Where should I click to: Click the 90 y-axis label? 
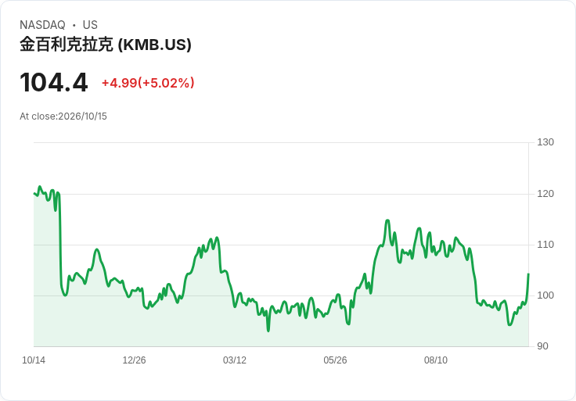tap(542, 346)
